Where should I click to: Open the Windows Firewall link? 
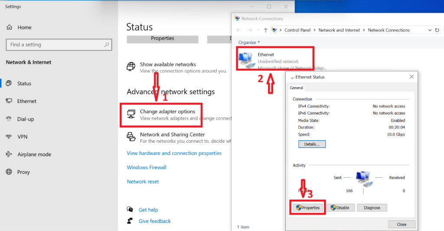pyautogui.click(x=147, y=167)
